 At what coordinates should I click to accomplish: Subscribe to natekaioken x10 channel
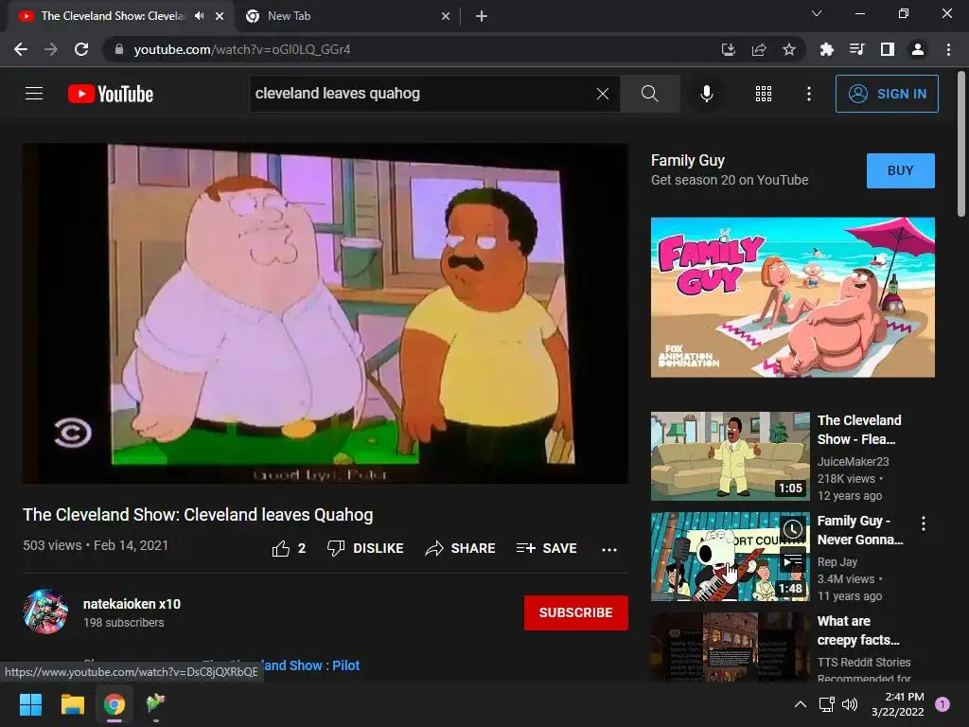576,612
